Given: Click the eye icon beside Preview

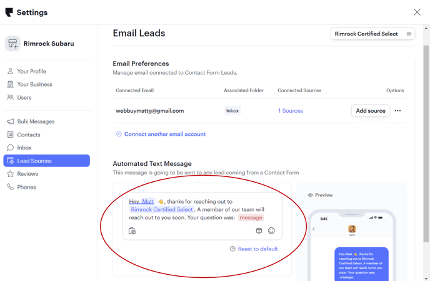Looking at the screenshot, I should tap(311, 195).
